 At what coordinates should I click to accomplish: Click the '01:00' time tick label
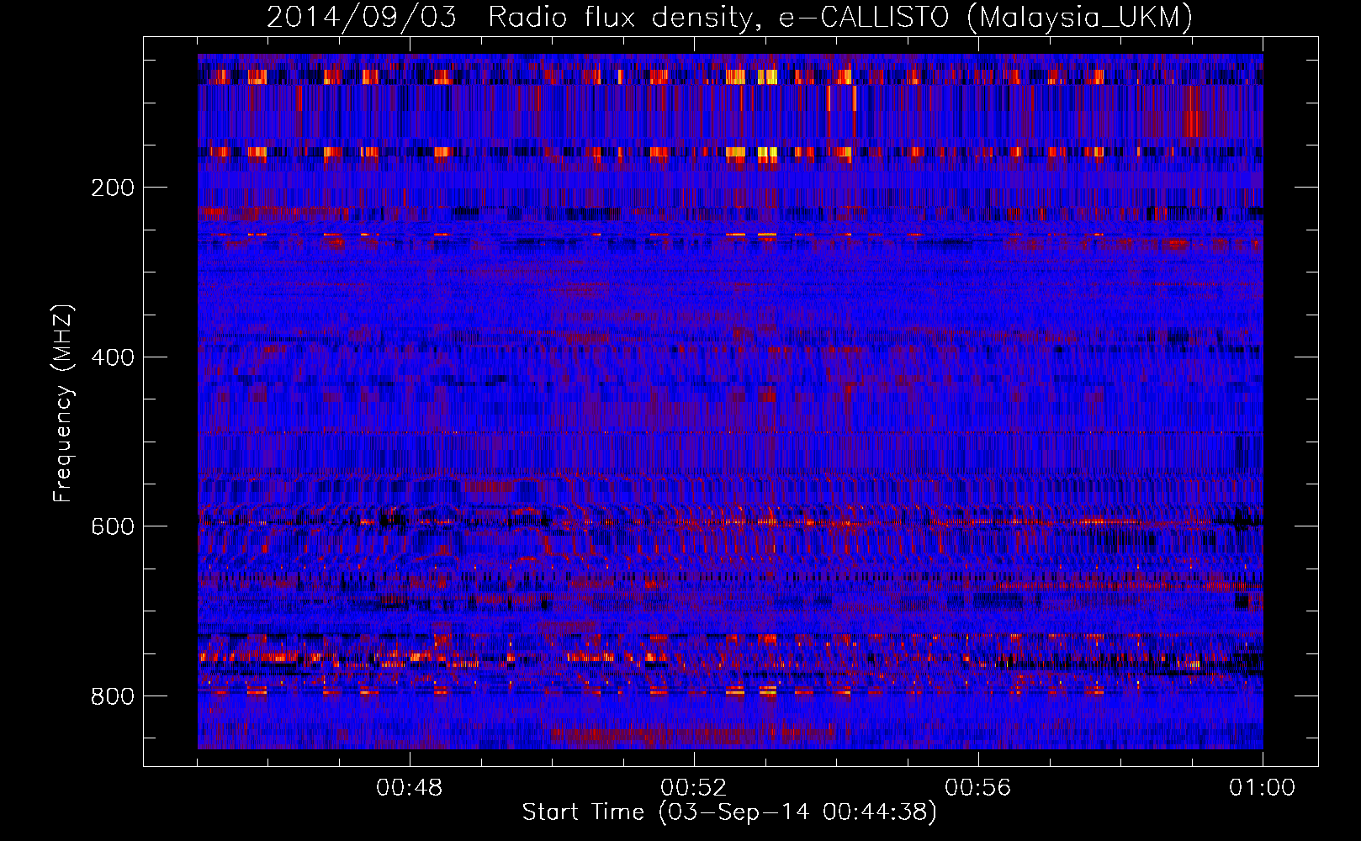1262,788
